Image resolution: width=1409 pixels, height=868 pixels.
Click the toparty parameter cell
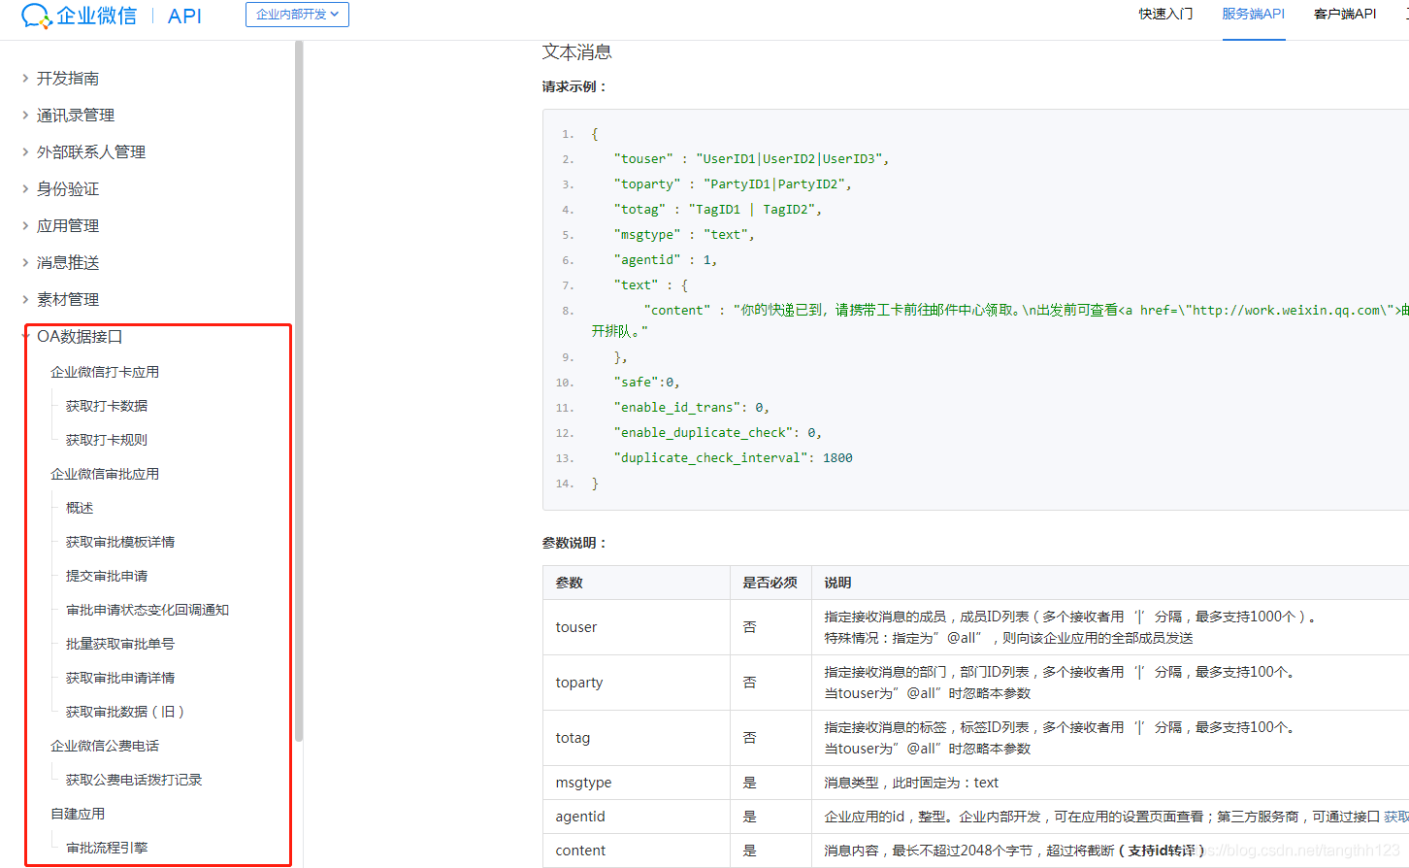[637, 683]
